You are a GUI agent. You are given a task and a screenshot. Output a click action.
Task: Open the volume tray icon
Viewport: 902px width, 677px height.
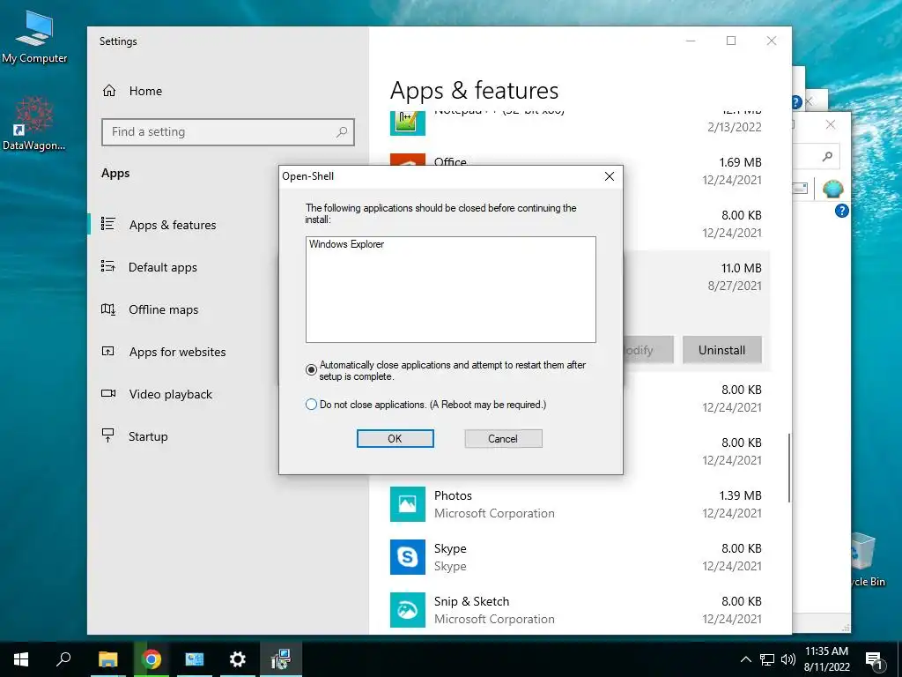pos(787,659)
